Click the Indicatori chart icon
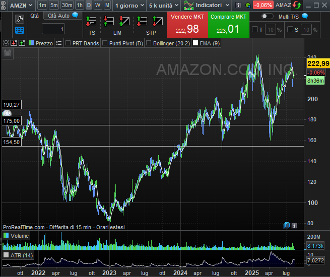This screenshot has height=277, width=330. click(188, 5)
